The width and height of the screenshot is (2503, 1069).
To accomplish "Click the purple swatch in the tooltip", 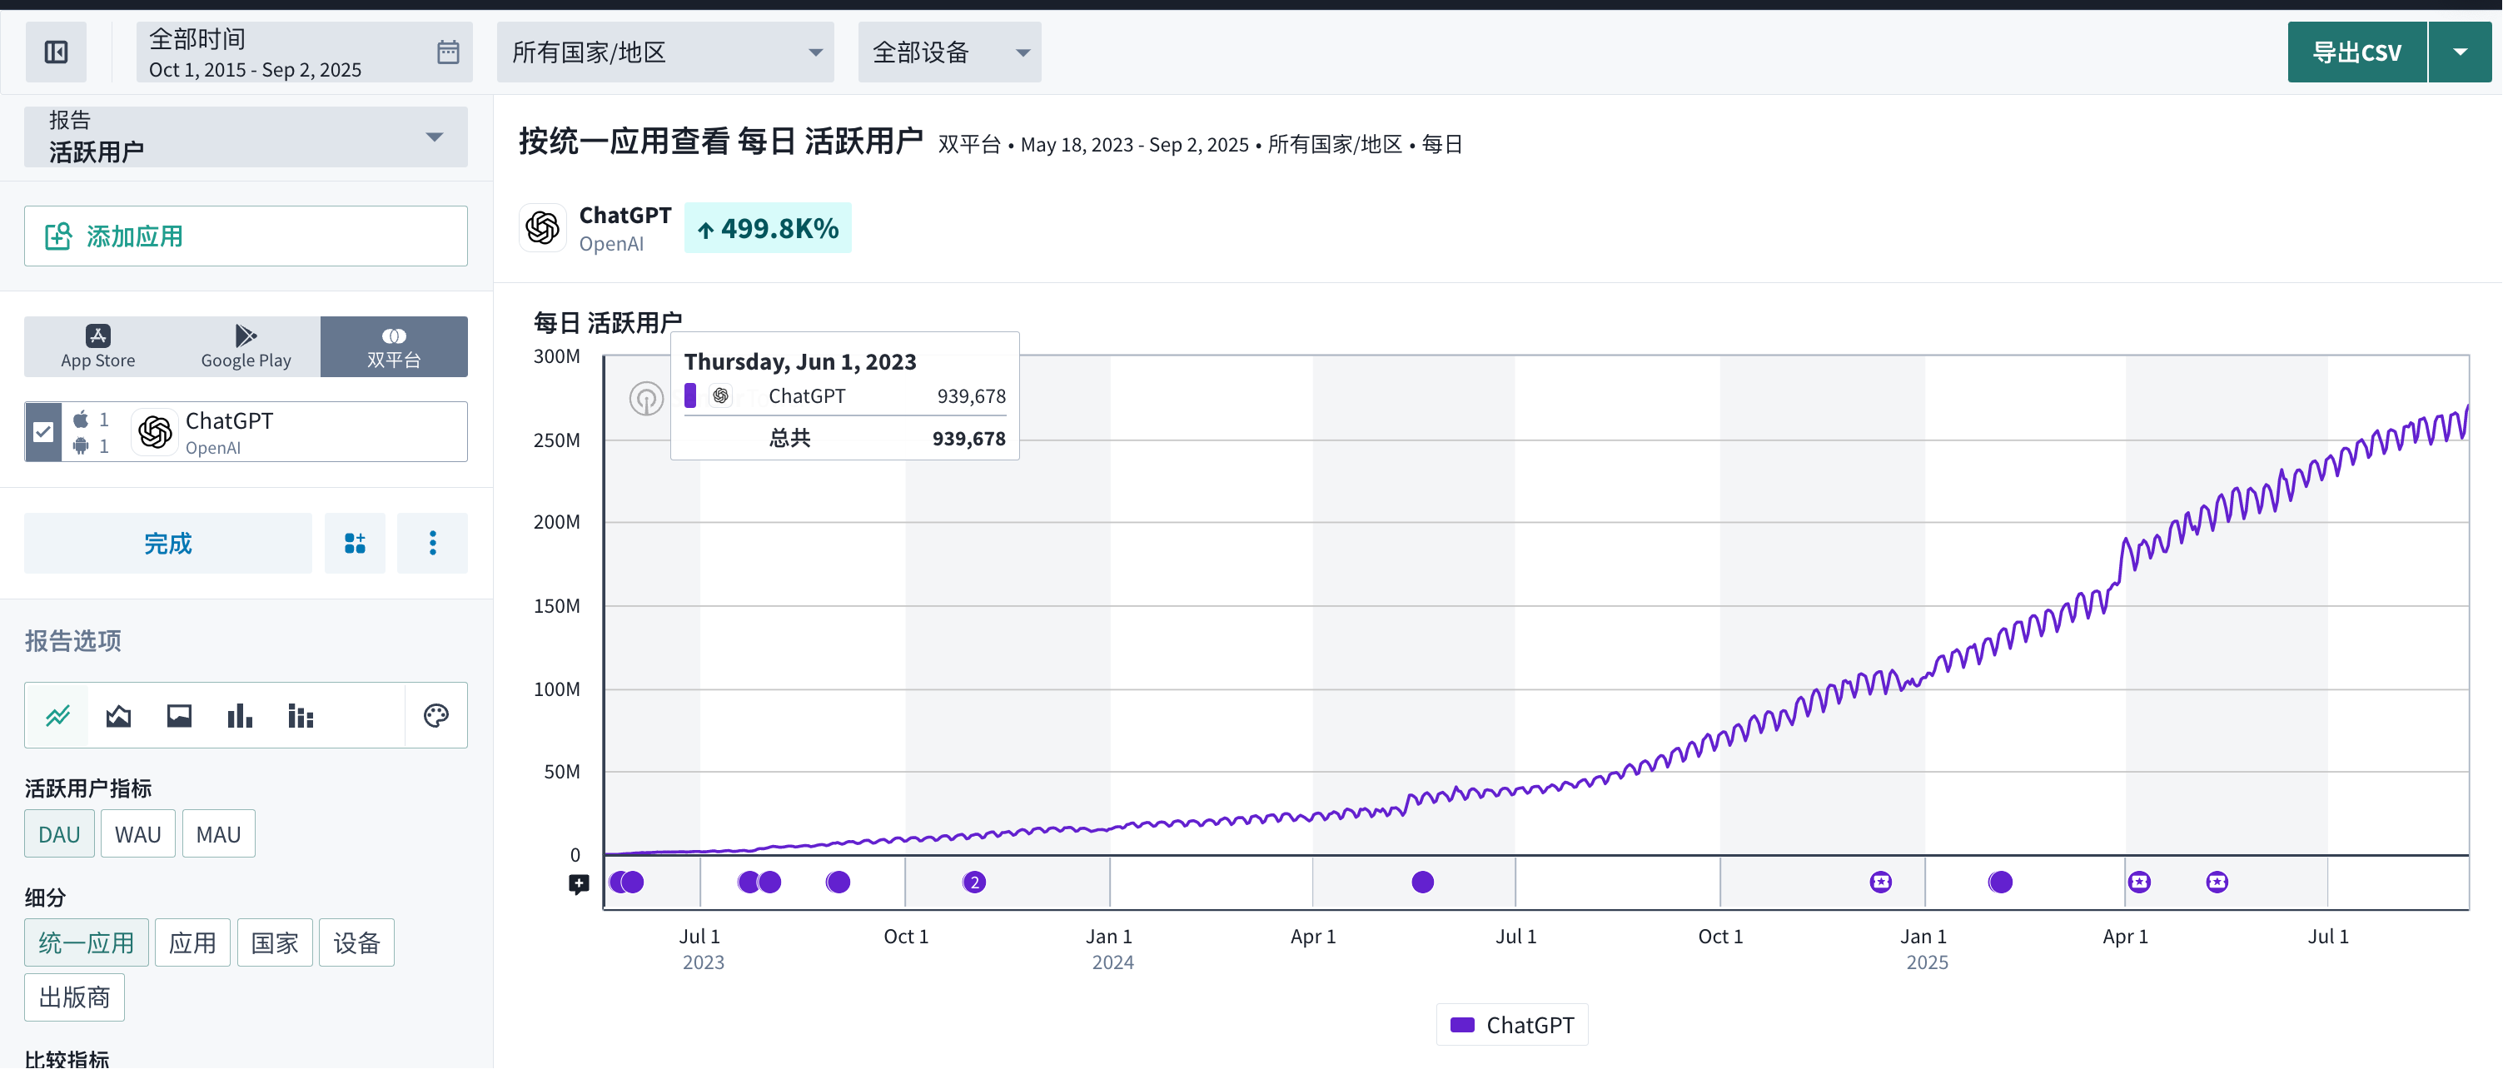I will coord(690,395).
